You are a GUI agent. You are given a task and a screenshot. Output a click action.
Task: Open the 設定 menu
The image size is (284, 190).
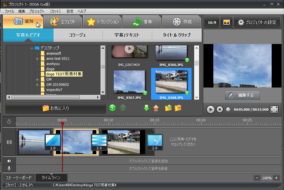coord(70,11)
